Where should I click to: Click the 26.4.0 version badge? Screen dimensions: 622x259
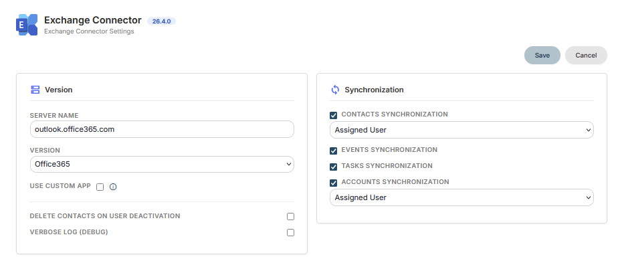(x=161, y=21)
